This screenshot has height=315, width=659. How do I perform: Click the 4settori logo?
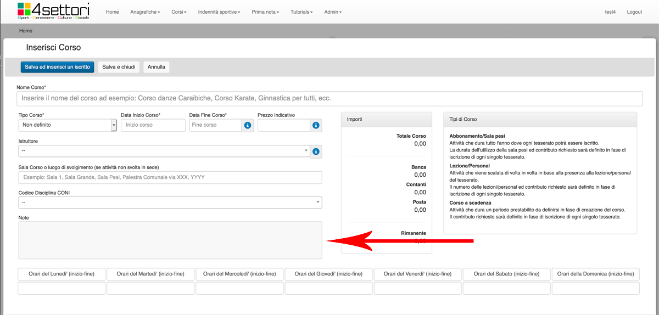(53, 11)
